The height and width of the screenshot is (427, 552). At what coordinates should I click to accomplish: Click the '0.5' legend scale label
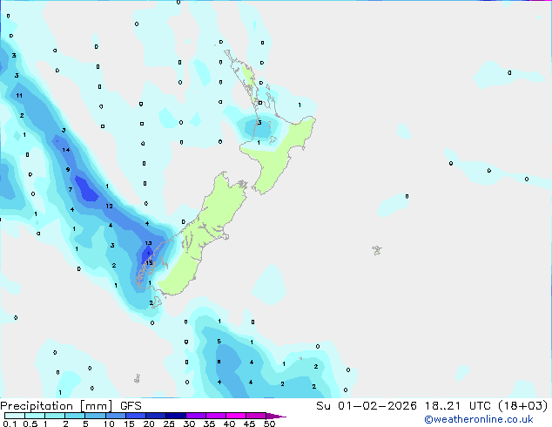(30, 424)
